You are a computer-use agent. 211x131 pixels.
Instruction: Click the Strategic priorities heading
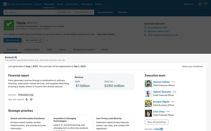click(x=20, y=111)
